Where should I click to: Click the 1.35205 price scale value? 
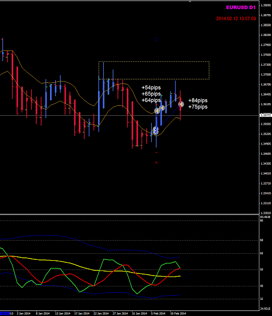tap(265, 134)
